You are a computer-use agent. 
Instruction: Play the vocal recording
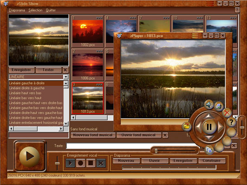[x=70, y=163]
